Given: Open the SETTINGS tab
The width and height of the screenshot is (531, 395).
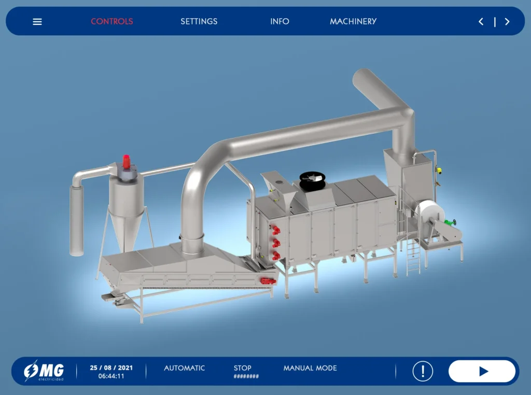Looking at the screenshot, I should click(x=199, y=21).
